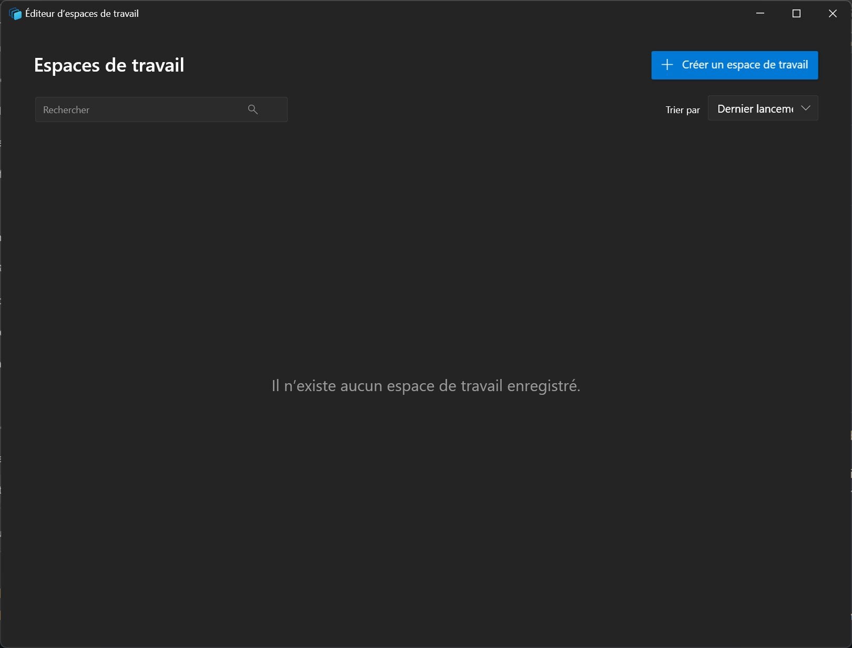This screenshot has height=648, width=852.
Task: Click blank space right of magnifier in search box
Action: coord(273,109)
